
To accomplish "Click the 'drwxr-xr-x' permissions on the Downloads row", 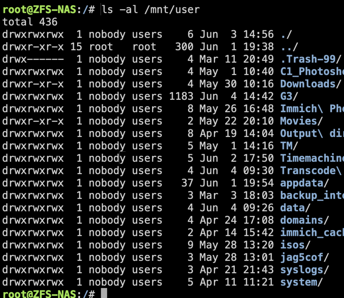I will pyautogui.click(x=33, y=84).
